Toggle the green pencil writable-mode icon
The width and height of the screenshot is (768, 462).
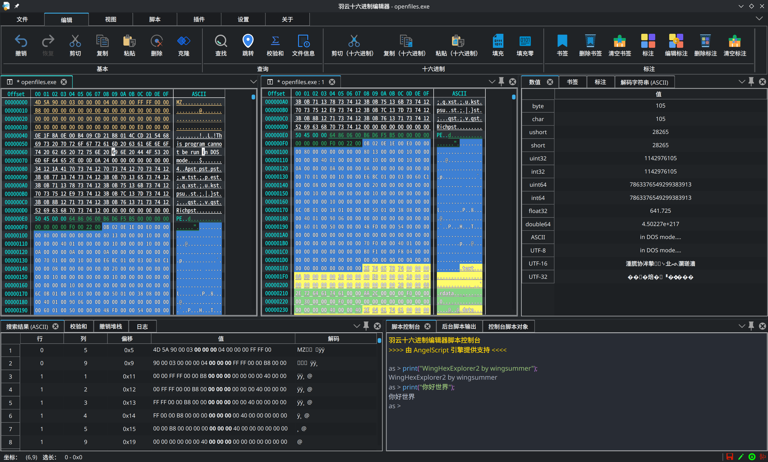pos(741,457)
